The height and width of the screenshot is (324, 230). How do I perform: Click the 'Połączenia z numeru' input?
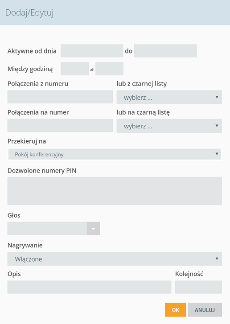coord(60,97)
